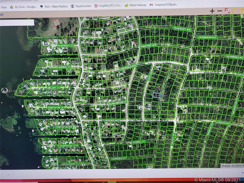Click the RHAPSODY CT street label
This screenshot has height=183, width=244.
(66, 46)
